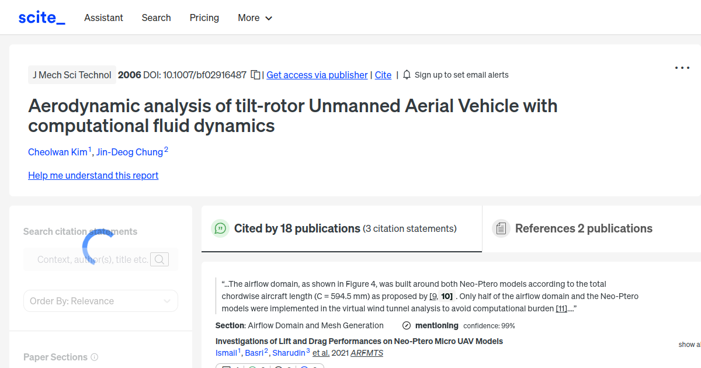Click Get access via publisher link
The width and height of the screenshot is (701, 368).
tap(317, 75)
